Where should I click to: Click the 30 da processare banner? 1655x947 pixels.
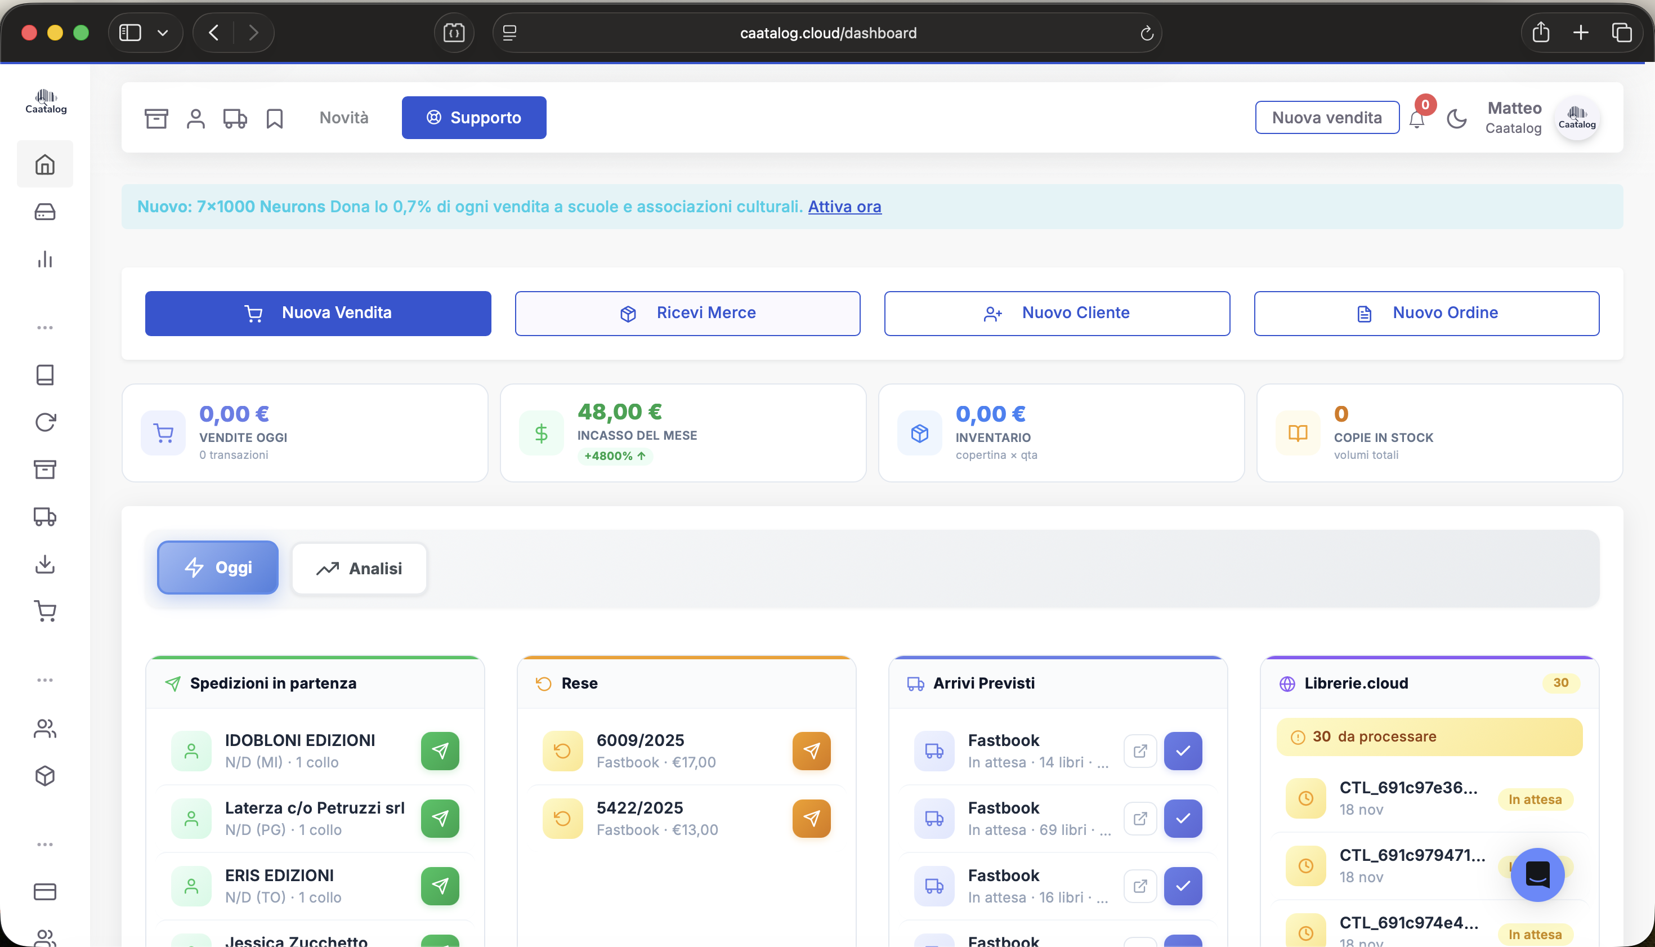click(1429, 737)
